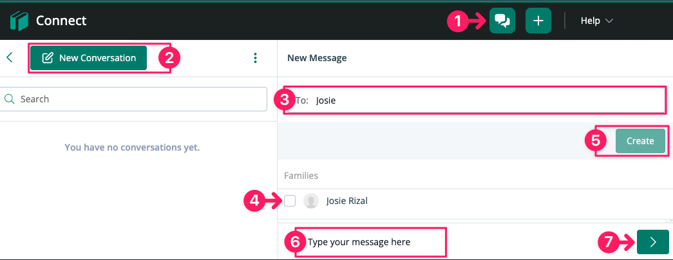Click the magnifier icon in Search box
Viewport: 673px width, 260px height.
click(x=10, y=99)
